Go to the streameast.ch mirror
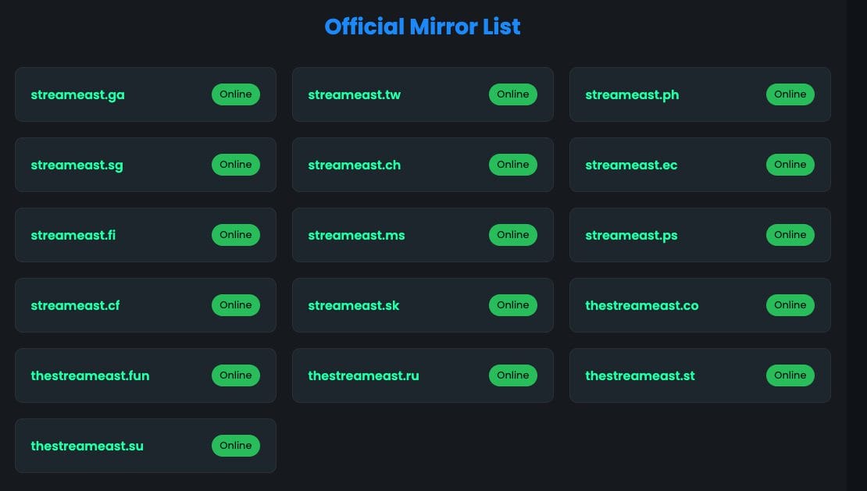This screenshot has width=867, height=491. pyautogui.click(x=355, y=165)
